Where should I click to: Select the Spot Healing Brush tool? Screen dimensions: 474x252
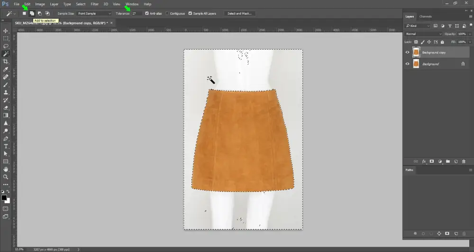5,77
